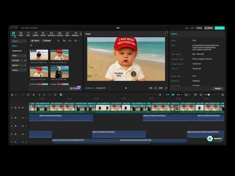The width and height of the screenshot is (235, 176).
Task: Click the AI feature button with the purple badge
Action: click(x=75, y=88)
